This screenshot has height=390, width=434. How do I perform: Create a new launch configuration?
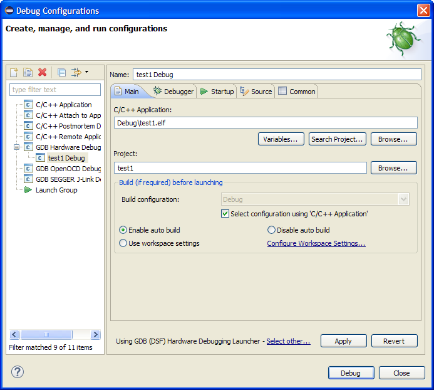tap(14, 72)
